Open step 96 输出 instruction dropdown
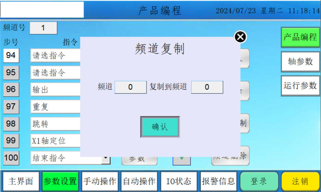This screenshot has height=192, width=321. (55, 90)
